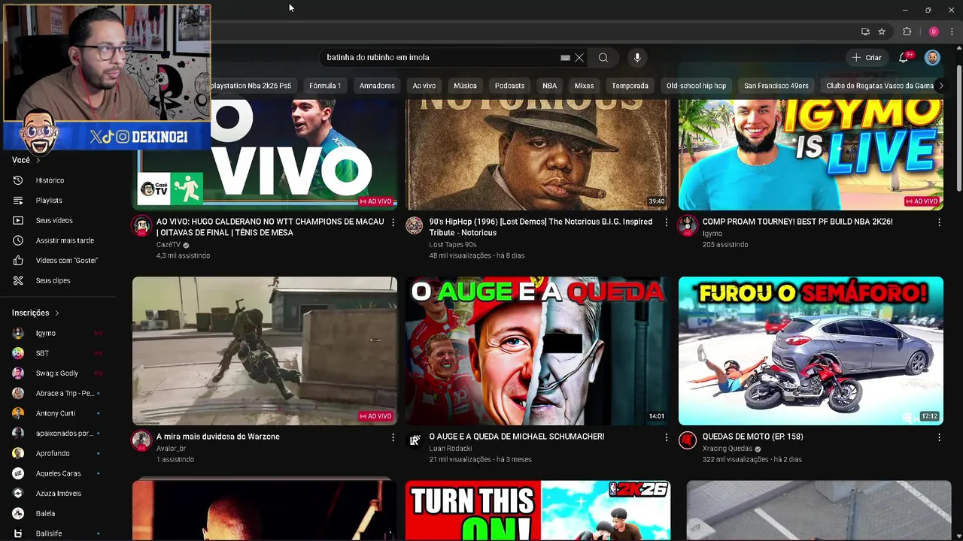Open options for Michael Schumacher video
The width and height of the screenshot is (963, 541).
pos(666,437)
